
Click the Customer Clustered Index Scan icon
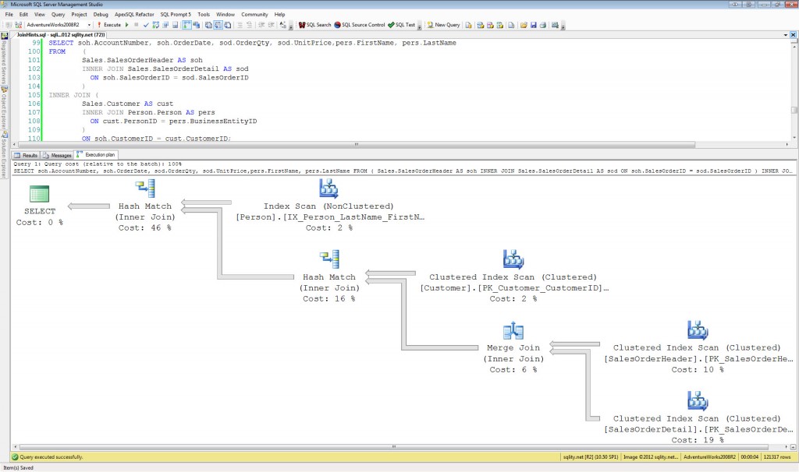(513, 260)
